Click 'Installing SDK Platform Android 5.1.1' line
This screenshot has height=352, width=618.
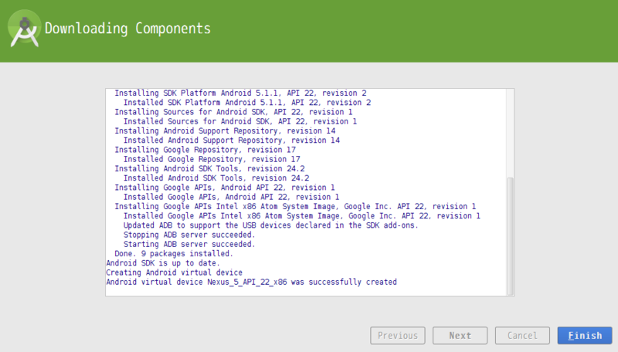click(240, 93)
